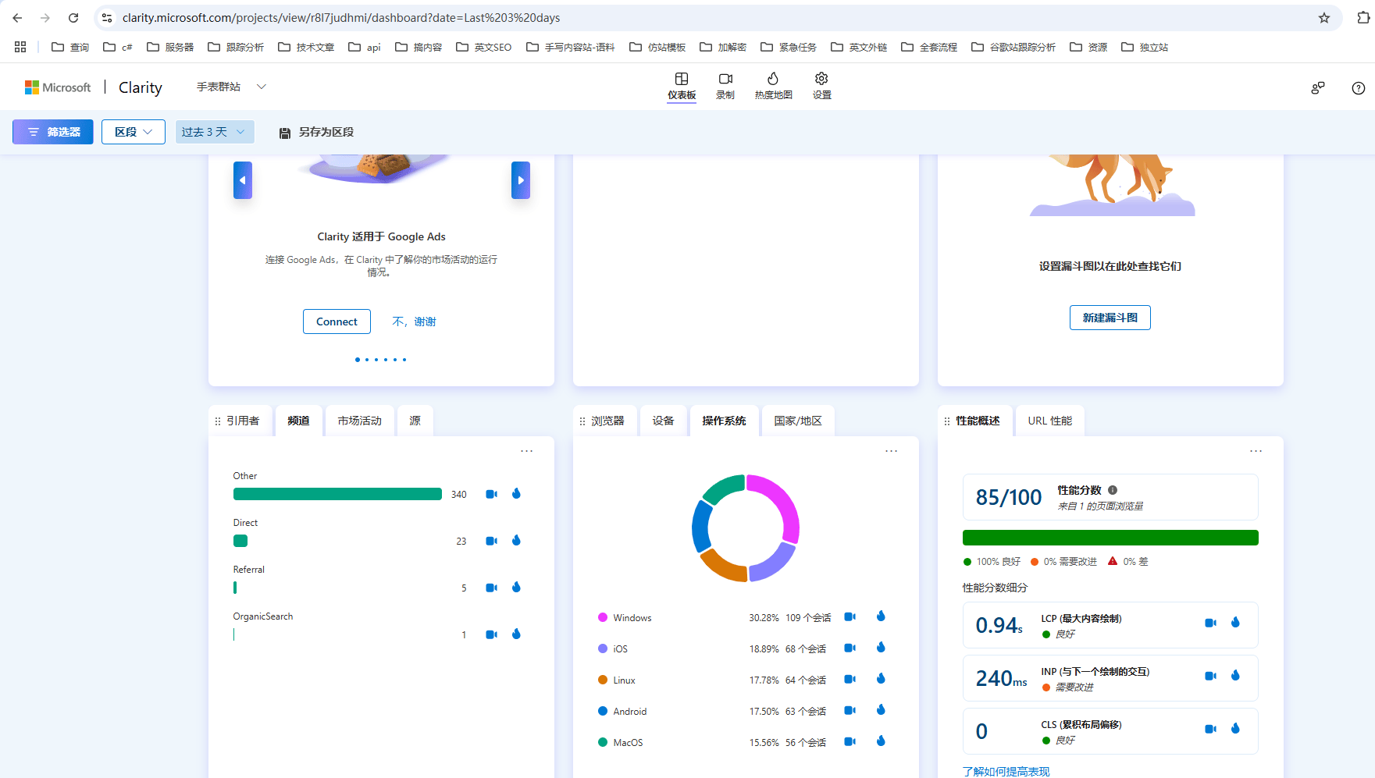
Task: Dismiss with 不，谢谢 link
Action: click(x=414, y=322)
